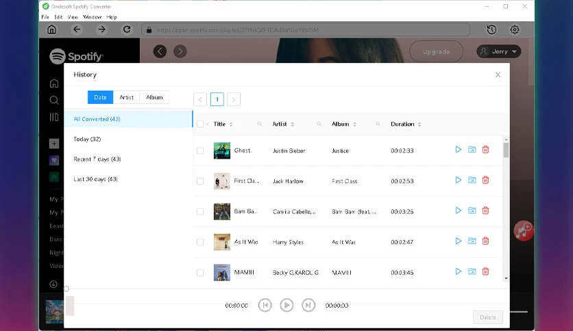The width and height of the screenshot is (573, 331).
Task: Delete the MAMIII record
Action: pos(485,272)
